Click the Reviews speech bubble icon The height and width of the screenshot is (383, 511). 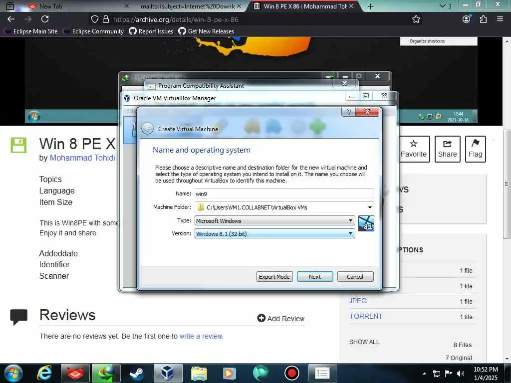pyautogui.click(x=18, y=316)
